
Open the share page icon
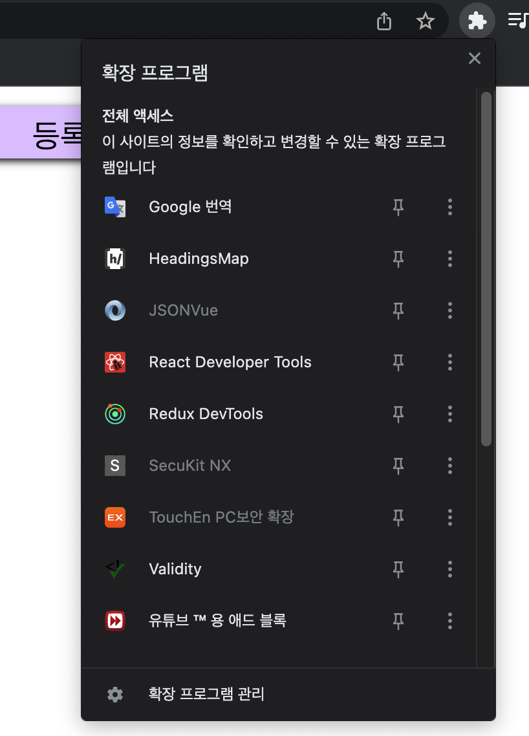pyautogui.click(x=384, y=21)
